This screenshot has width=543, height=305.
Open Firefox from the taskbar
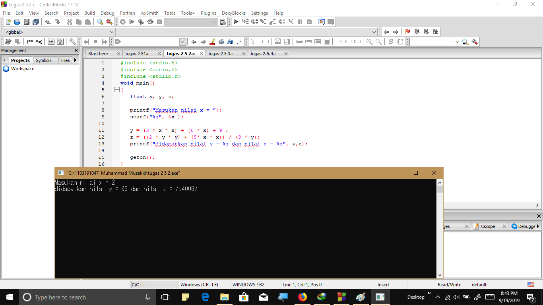click(x=303, y=297)
